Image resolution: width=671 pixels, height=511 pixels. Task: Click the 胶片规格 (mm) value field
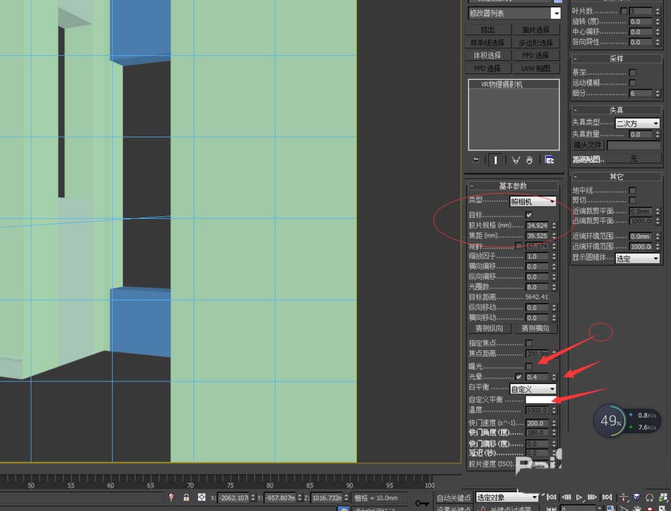click(x=537, y=226)
